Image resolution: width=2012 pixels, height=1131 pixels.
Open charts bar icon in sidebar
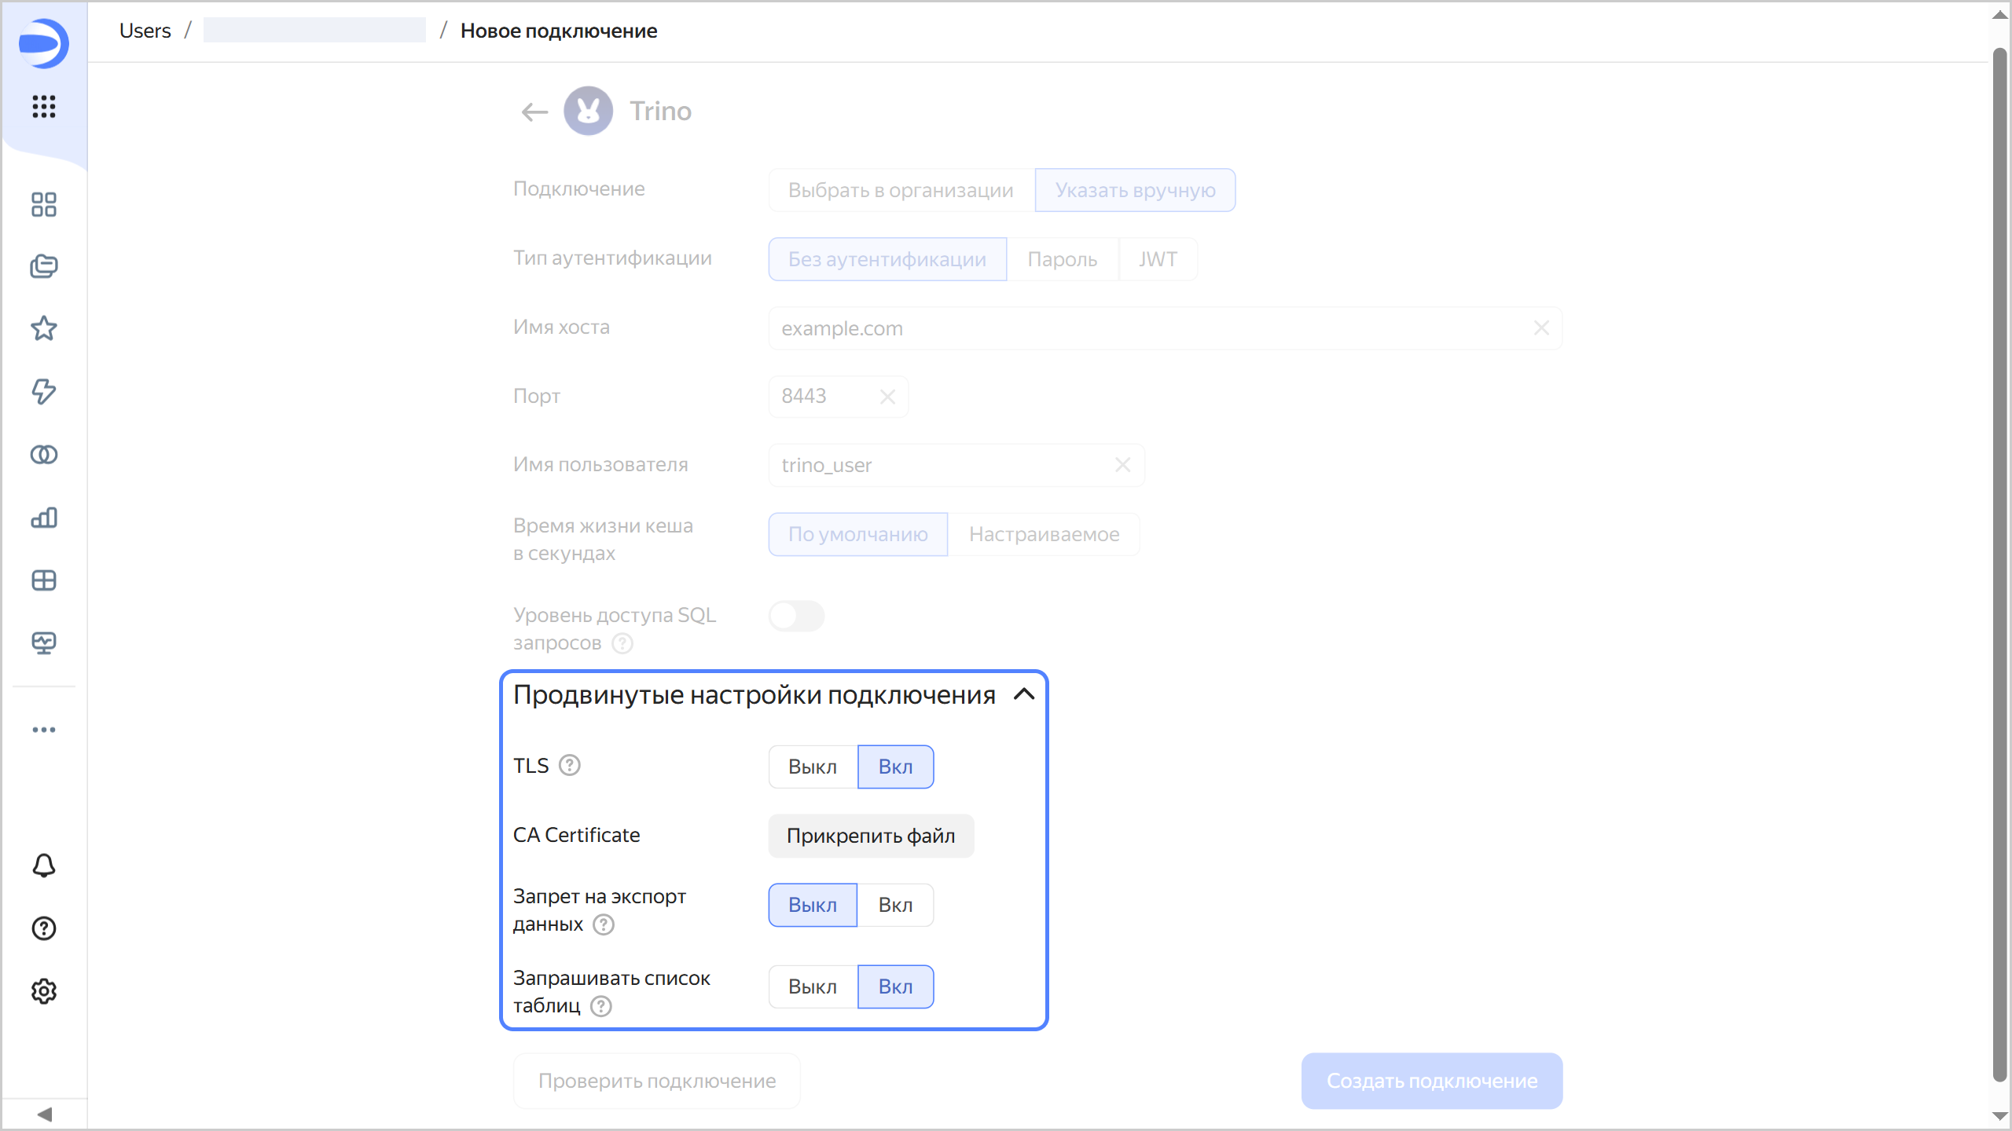pos(44,518)
